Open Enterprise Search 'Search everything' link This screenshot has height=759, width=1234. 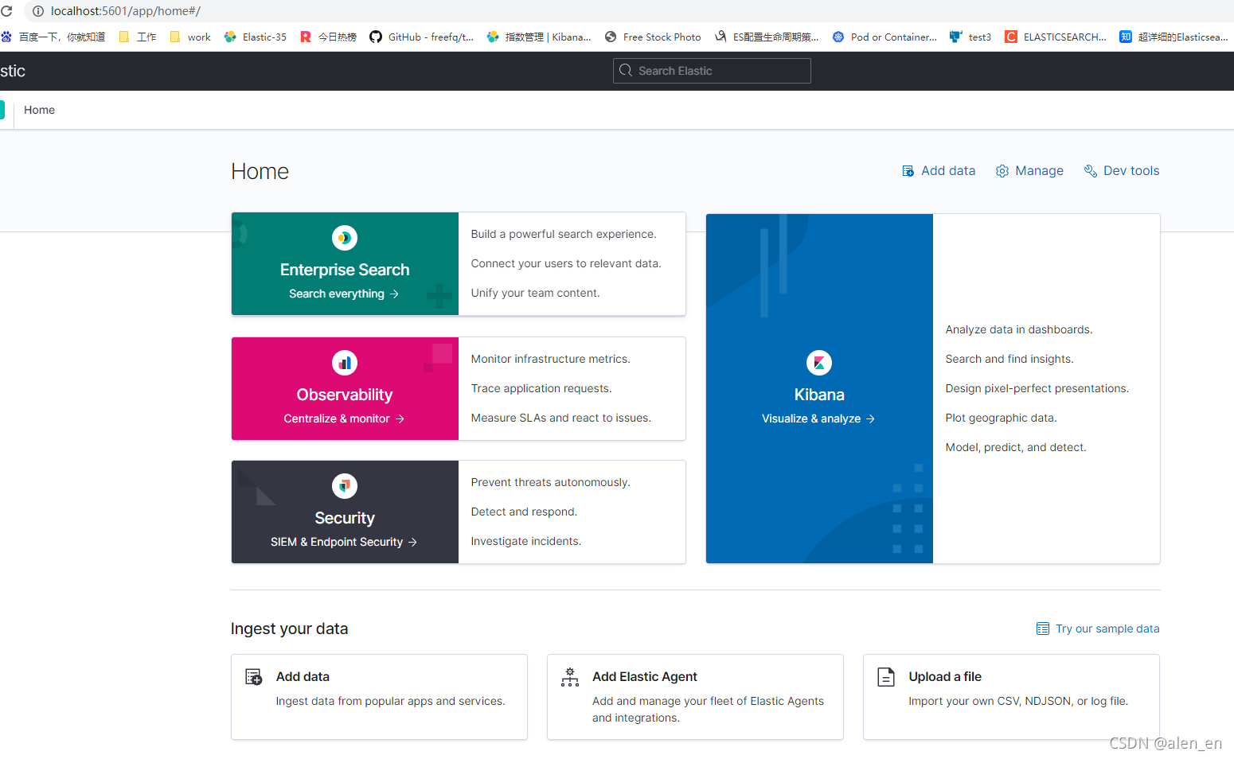tap(344, 294)
